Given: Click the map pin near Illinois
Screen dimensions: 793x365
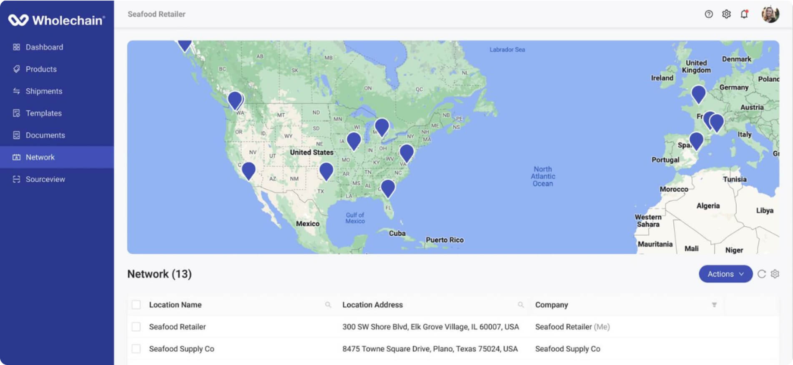Looking at the screenshot, I should [x=354, y=140].
